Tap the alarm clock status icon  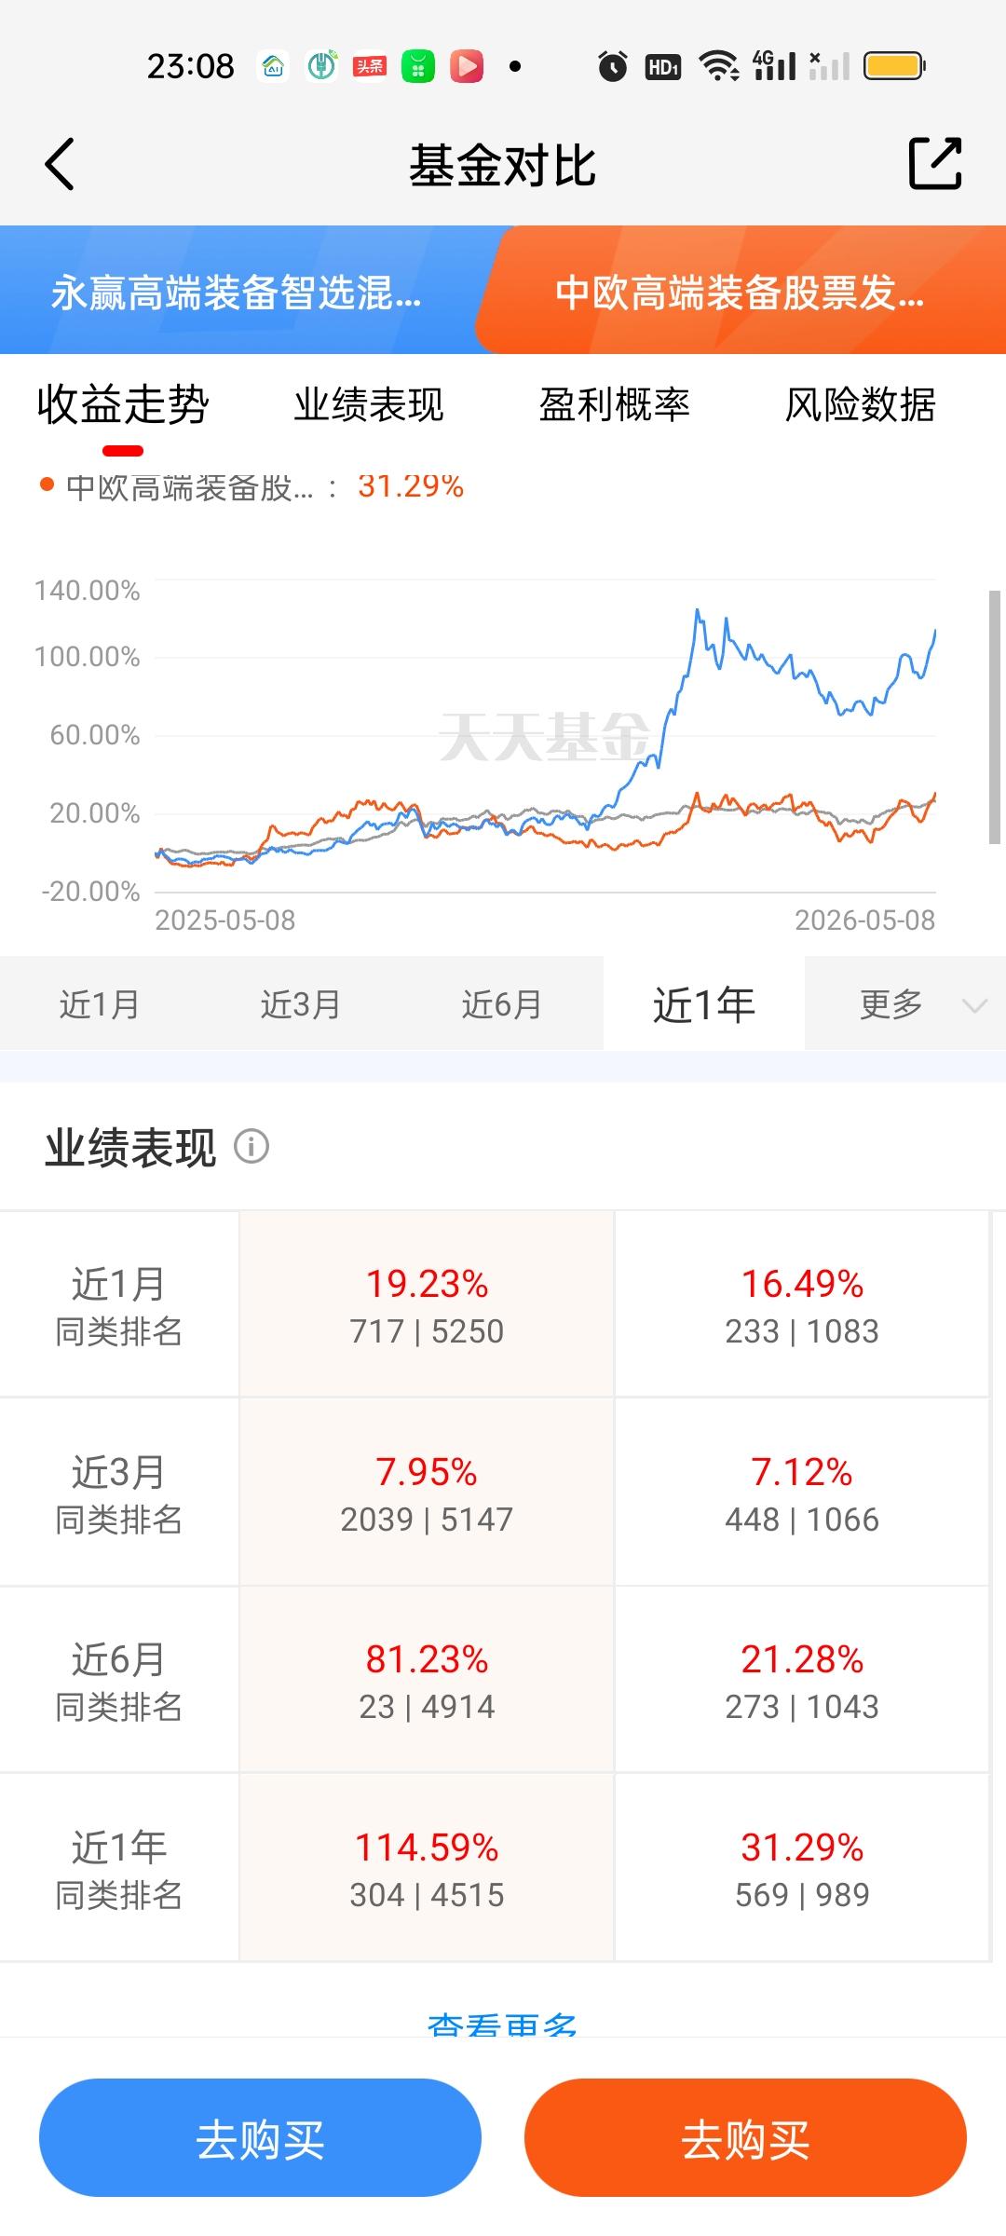tap(612, 66)
